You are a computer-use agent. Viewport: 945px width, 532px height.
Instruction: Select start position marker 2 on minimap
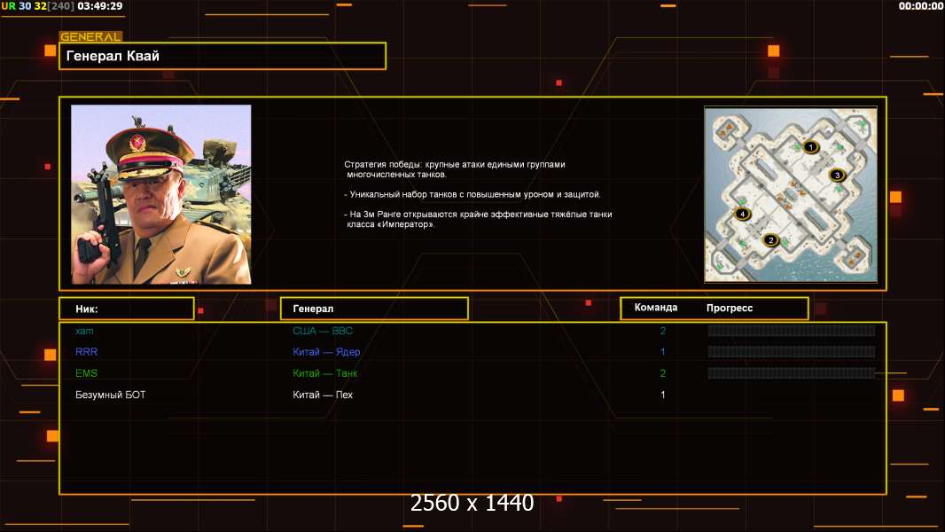tap(770, 239)
